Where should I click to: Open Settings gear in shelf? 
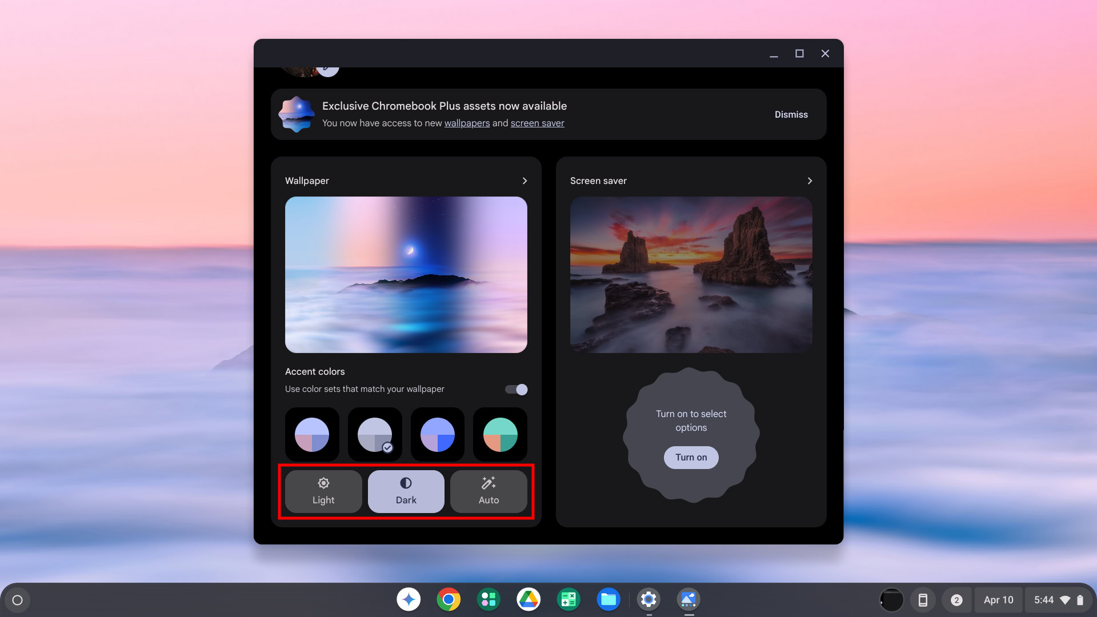[648, 599]
